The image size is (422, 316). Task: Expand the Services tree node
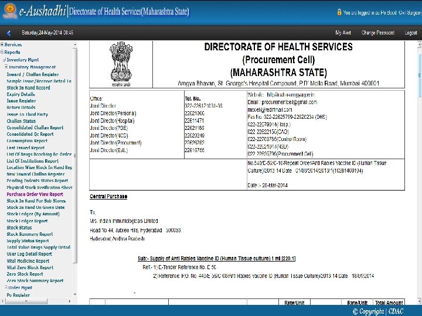click(2, 44)
